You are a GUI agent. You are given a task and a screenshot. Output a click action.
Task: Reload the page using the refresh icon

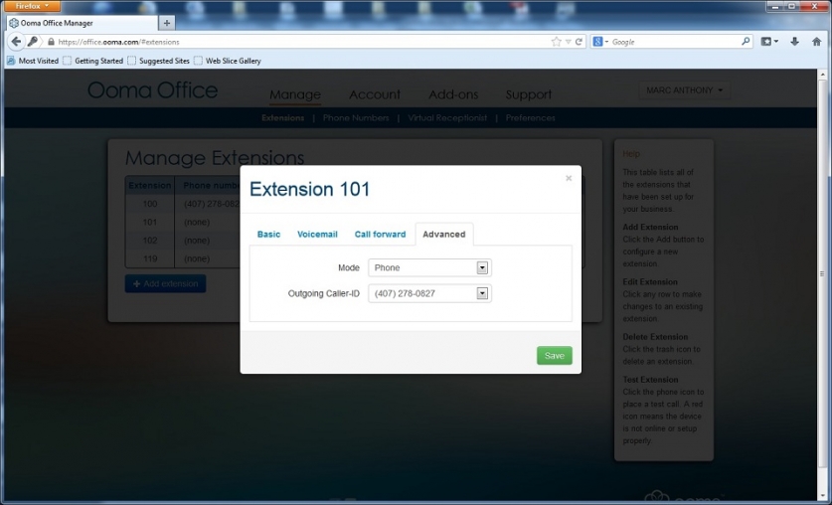[x=579, y=42]
